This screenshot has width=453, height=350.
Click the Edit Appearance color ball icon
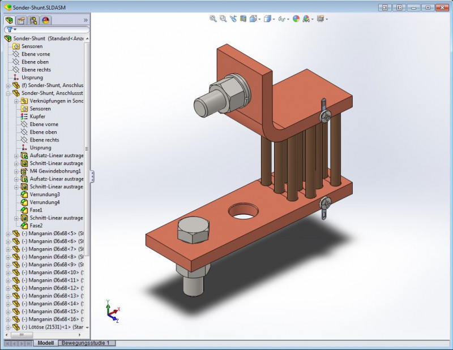(296, 19)
